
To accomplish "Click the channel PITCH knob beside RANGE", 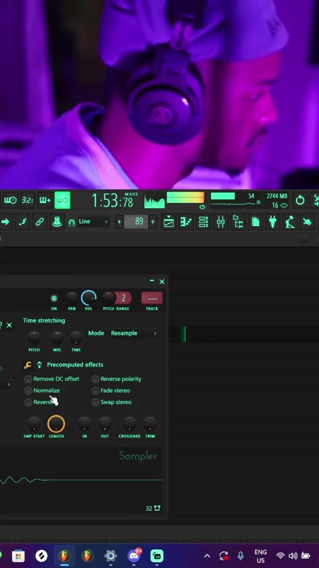I will coord(109,298).
